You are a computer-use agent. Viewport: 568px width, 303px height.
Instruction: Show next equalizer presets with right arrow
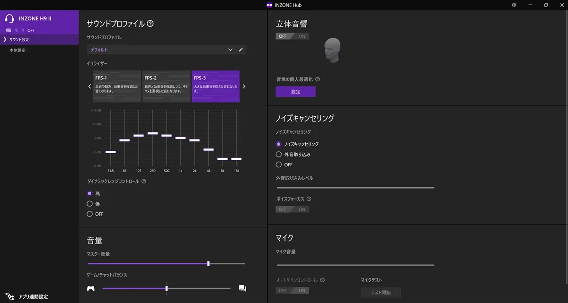click(244, 87)
